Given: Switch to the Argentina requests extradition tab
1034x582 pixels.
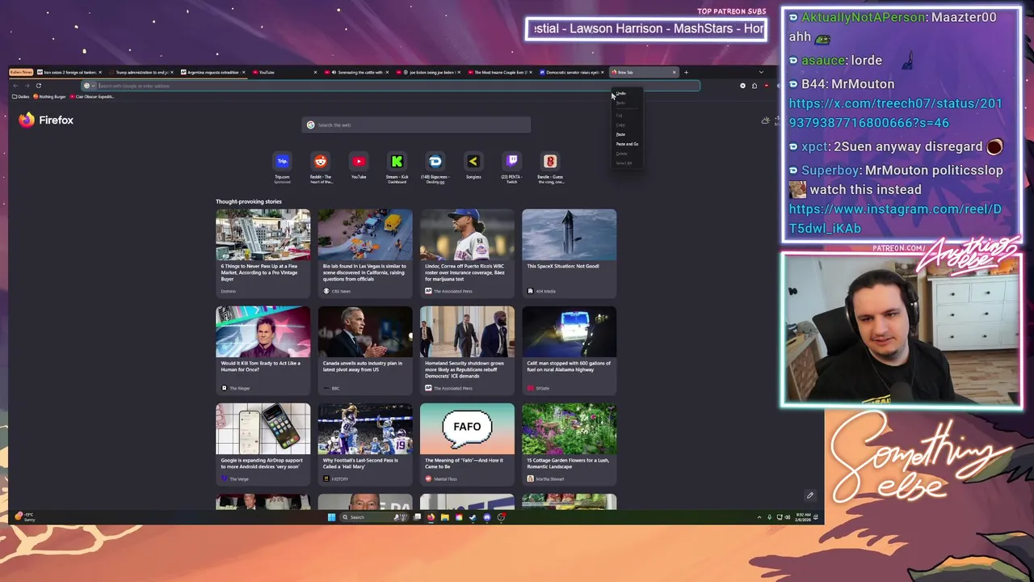Looking at the screenshot, I should coord(213,72).
